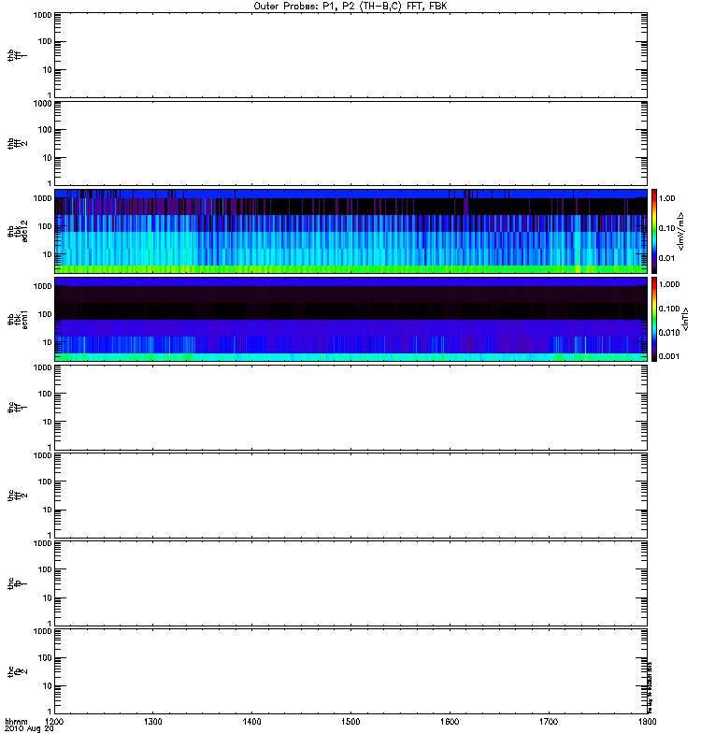The width and height of the screenshot is (701, 748).
Task: Click the '1400' time axis label
Action: (x=251, y=722)
